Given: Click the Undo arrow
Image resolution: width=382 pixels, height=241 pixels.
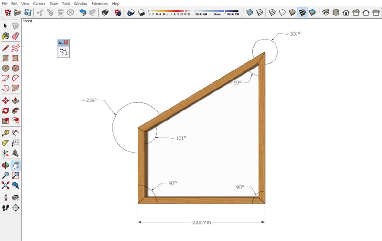Looking at the screenshot, I should click(83, 12).
